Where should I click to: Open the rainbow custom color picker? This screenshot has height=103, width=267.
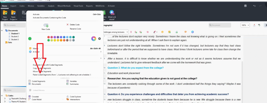point(94,39)
